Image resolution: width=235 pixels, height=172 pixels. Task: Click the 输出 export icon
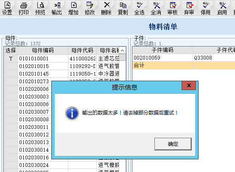pos(57,8)
